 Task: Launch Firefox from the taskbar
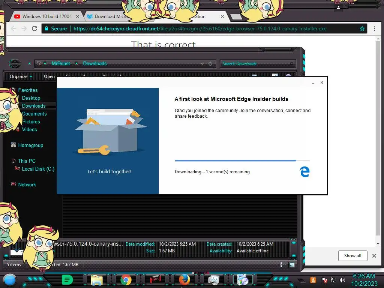184,280
